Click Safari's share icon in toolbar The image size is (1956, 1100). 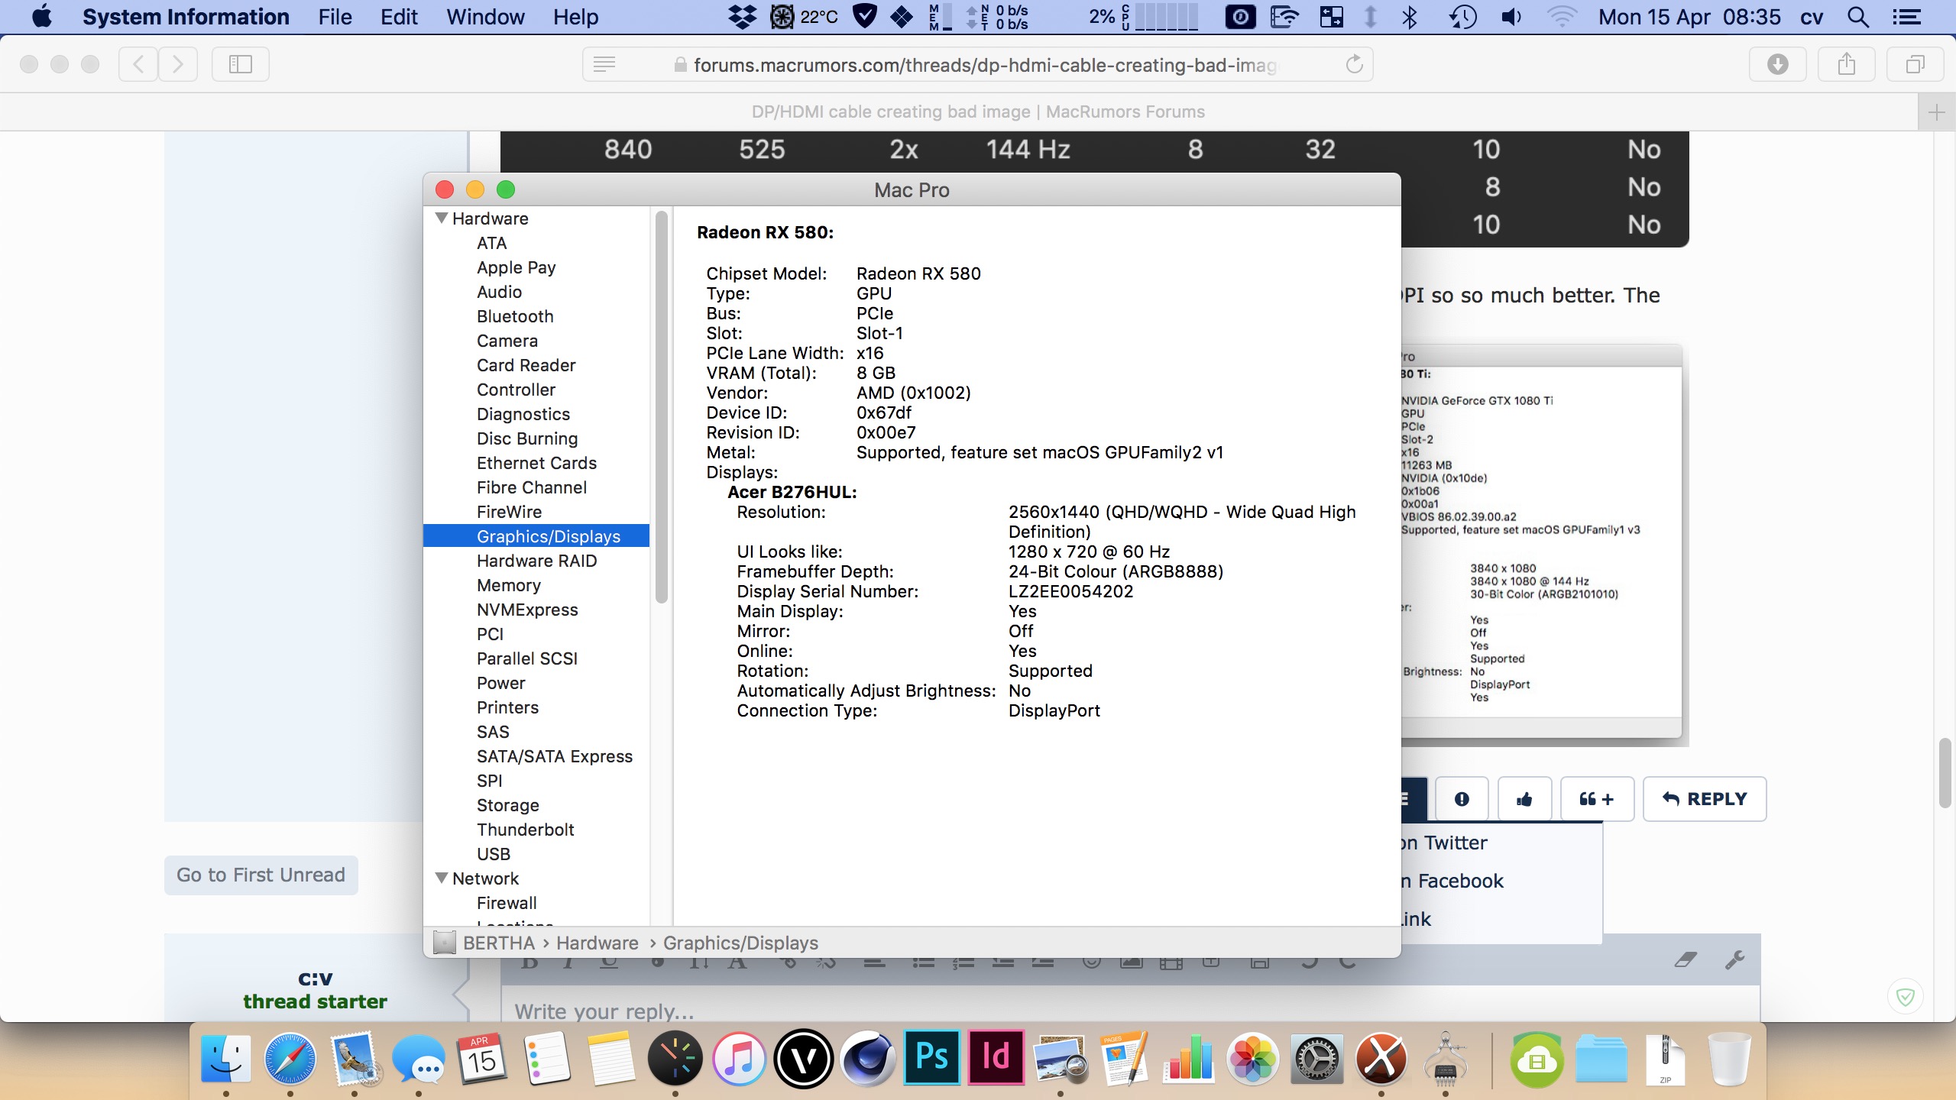(1847, 64)
